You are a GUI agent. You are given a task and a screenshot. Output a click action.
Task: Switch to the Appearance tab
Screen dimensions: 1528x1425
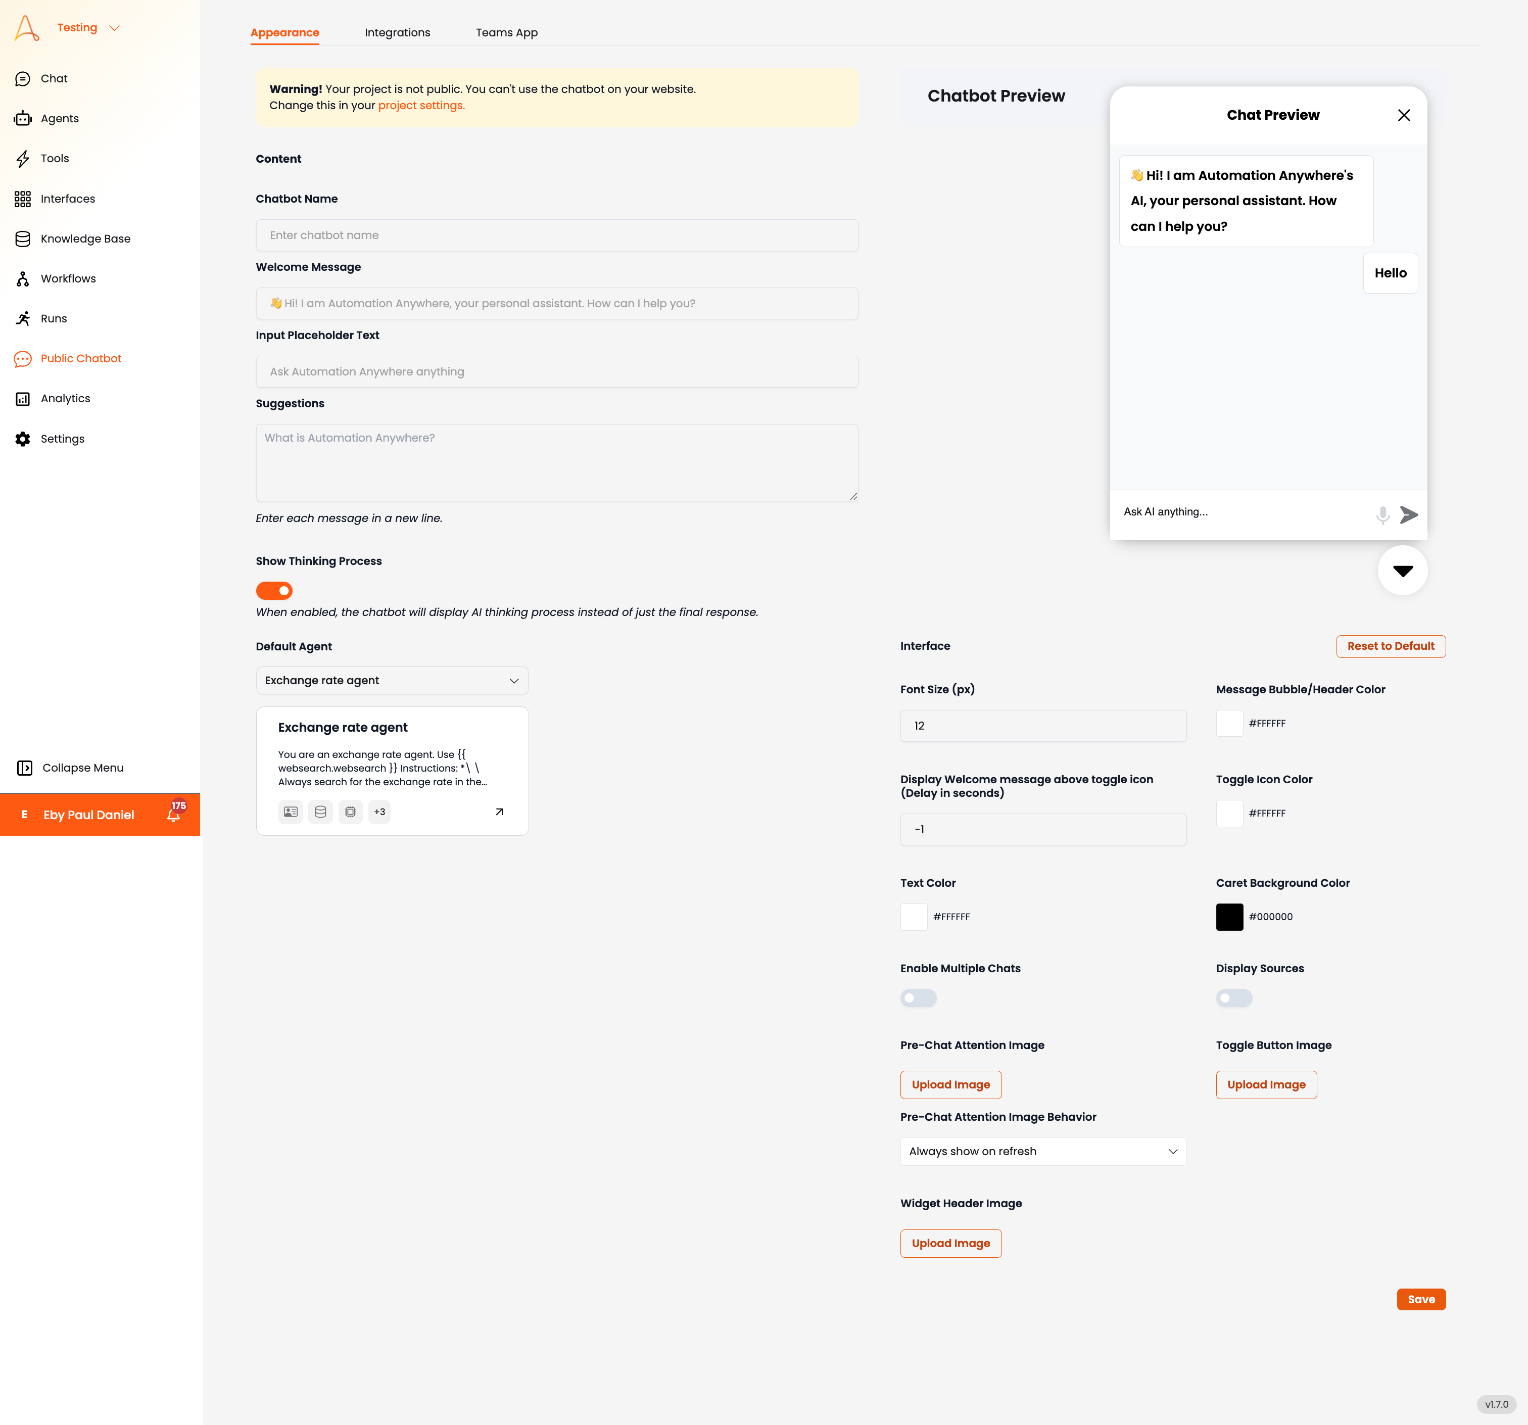tap(284, 32)
